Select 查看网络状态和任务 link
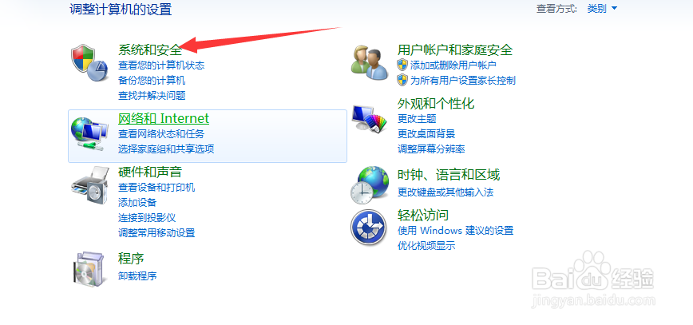 [x=161, y=133]
